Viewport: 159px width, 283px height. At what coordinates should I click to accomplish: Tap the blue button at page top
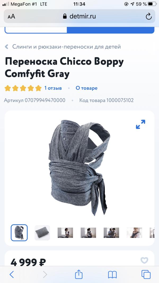(111, 30)
